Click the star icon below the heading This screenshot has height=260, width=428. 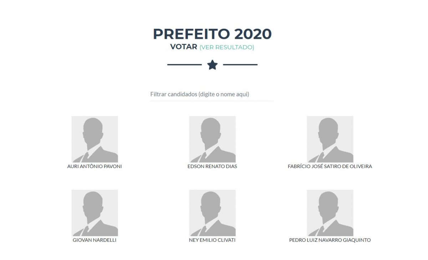click(212, 65)
